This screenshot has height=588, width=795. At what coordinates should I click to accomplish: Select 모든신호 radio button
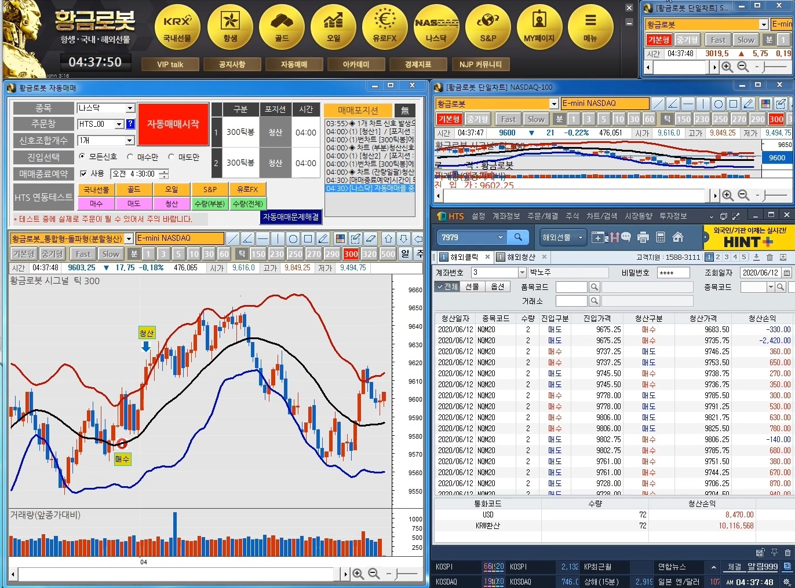tap(82, 156)
